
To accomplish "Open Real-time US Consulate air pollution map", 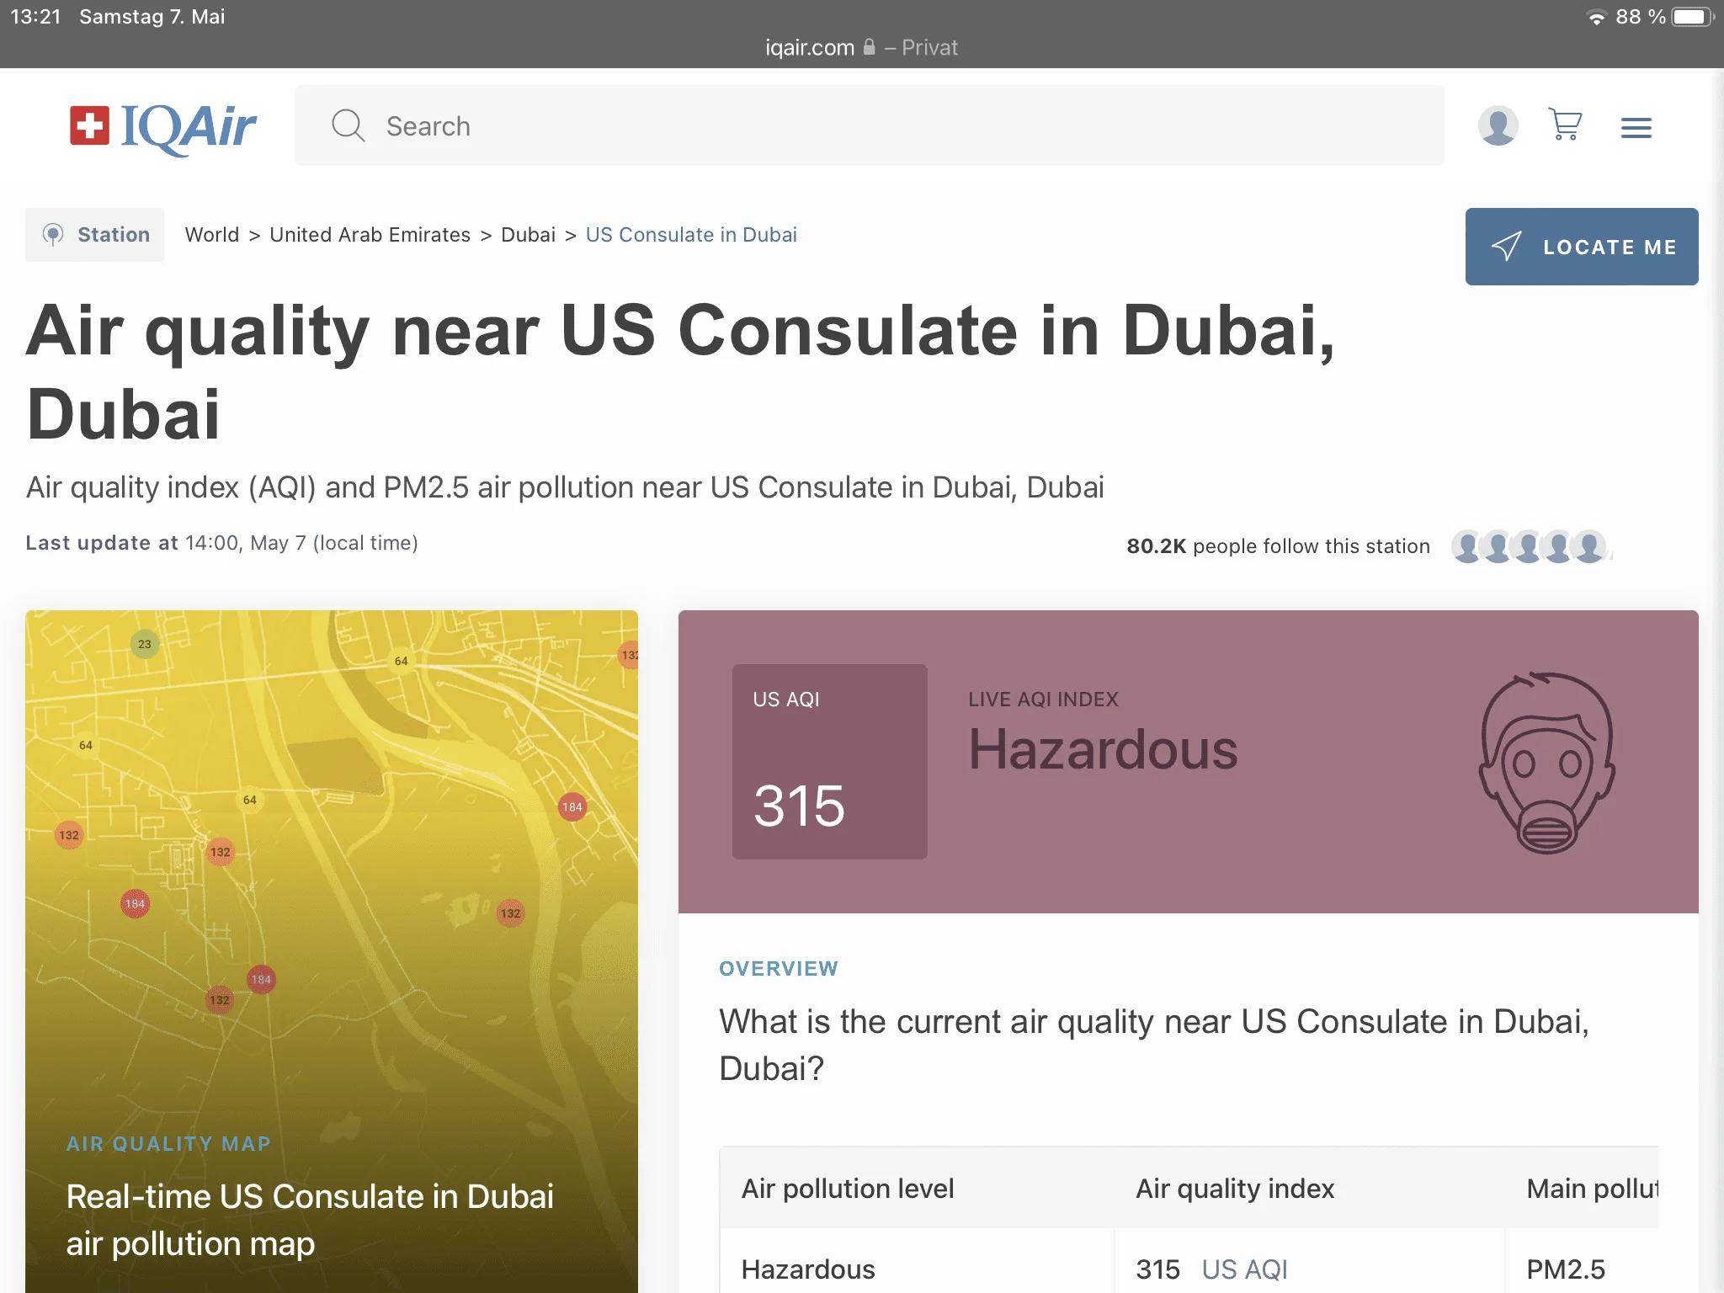I will [310, 1220].
